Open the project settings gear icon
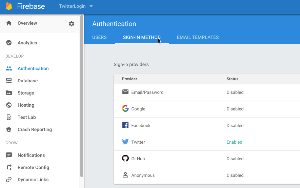 (x=72, y=24)
